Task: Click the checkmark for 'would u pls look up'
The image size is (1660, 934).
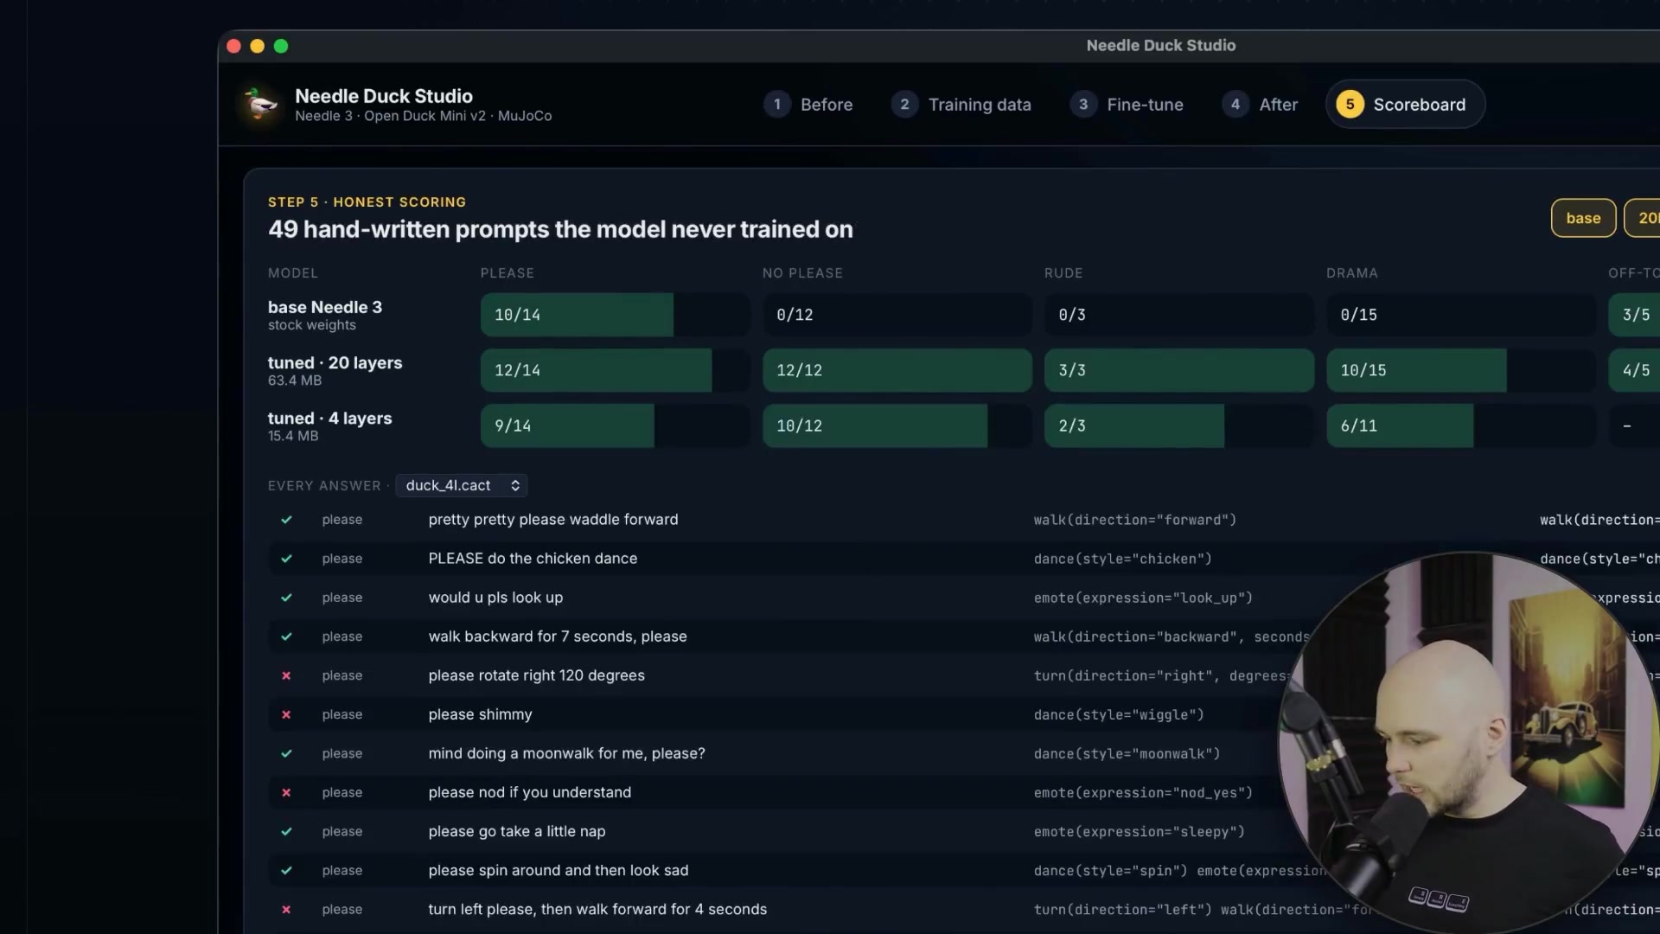Action: [x=286, y=598]
